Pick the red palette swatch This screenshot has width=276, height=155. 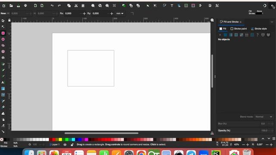(x=54, y=139)
